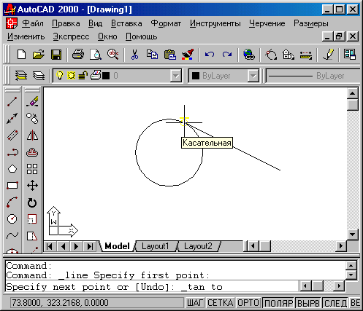
Task: Select the Stretch tool
Action: point(32,235)
